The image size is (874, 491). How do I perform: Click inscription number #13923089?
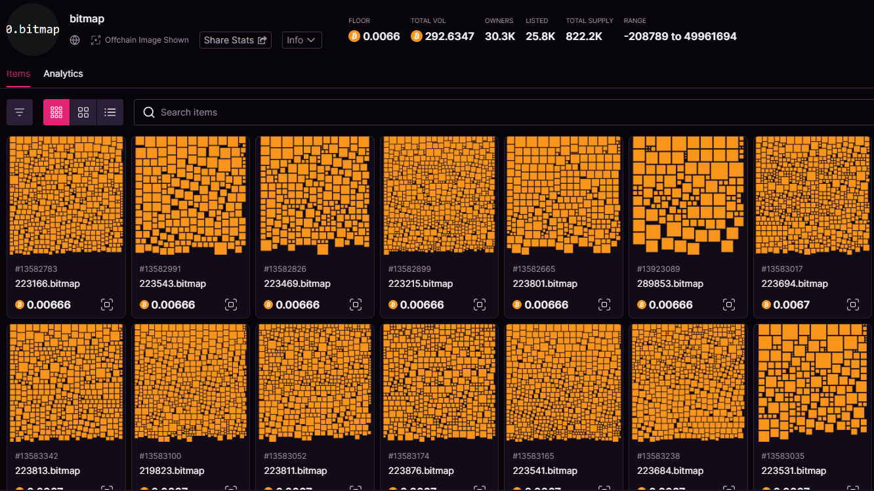(658, 269)
